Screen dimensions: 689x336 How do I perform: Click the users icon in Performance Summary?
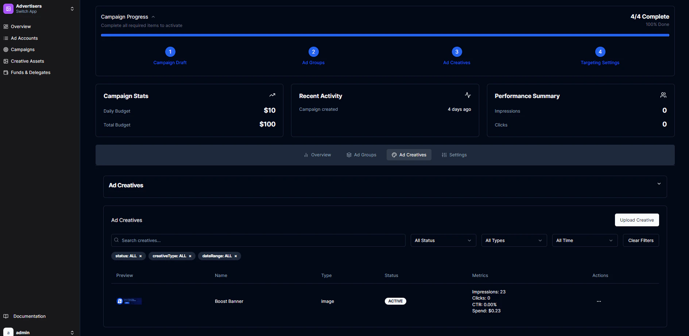[x=663, y=95]
